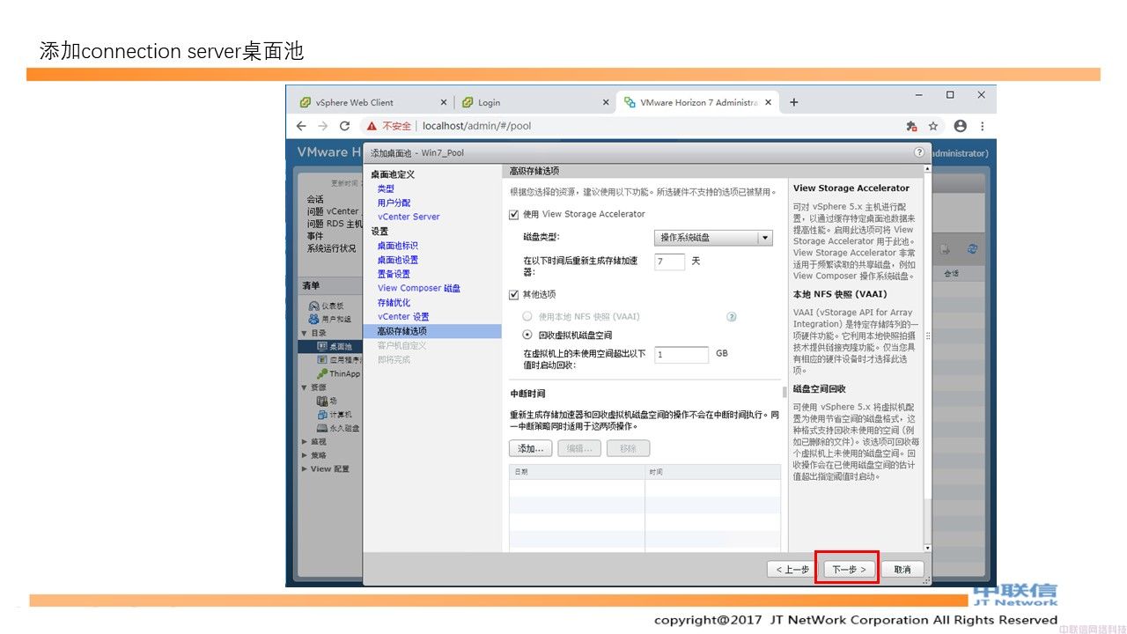
Task: Close the VMware Horizon 7 Administrator tab
Action: [768, 102]
